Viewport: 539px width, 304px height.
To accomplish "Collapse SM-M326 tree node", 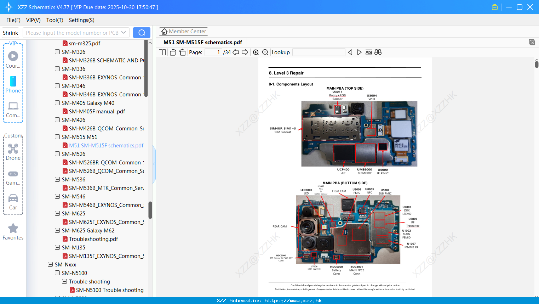I will 57,52.
